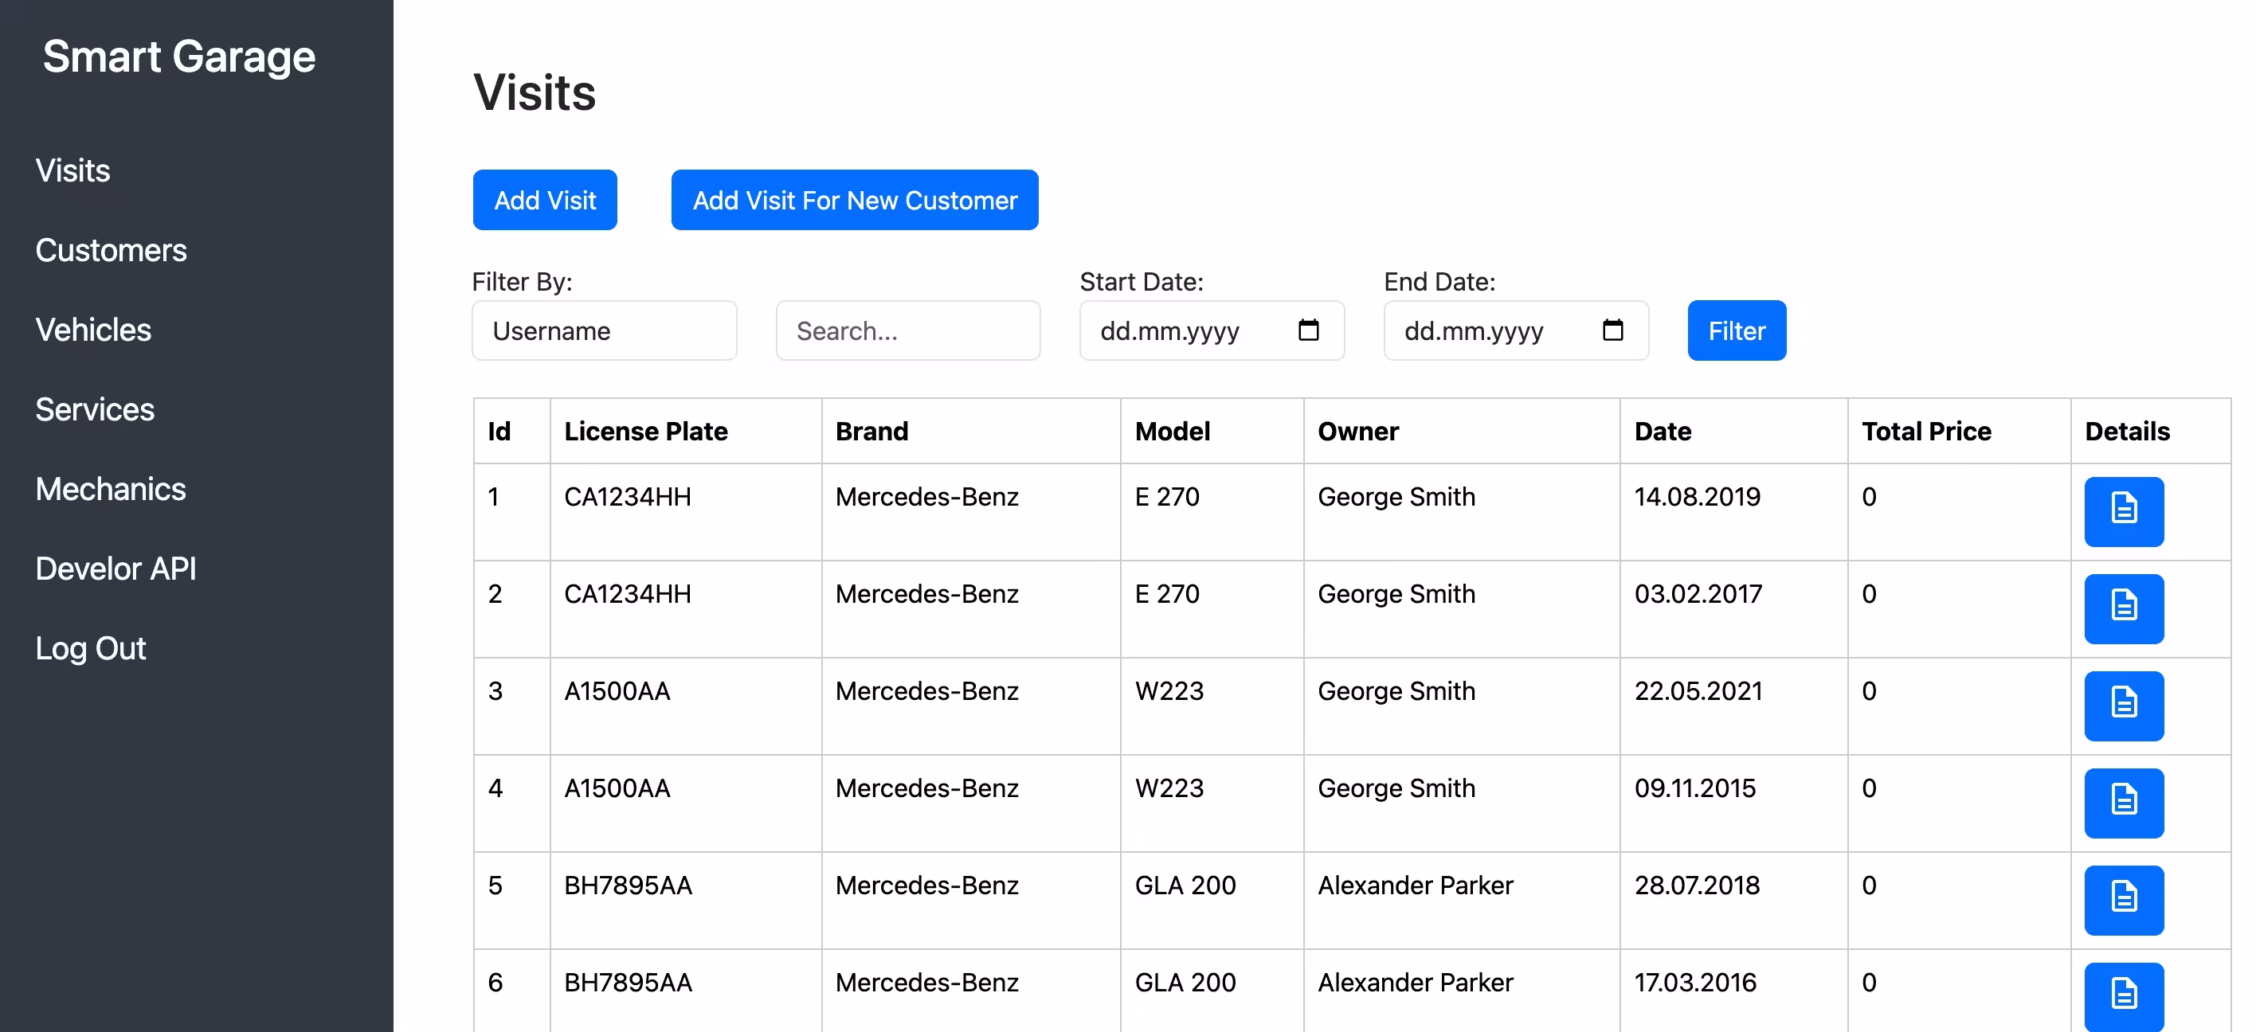
Task: Log Out from the sidebar
Action: pyautogui.click(x=90, y=649)
